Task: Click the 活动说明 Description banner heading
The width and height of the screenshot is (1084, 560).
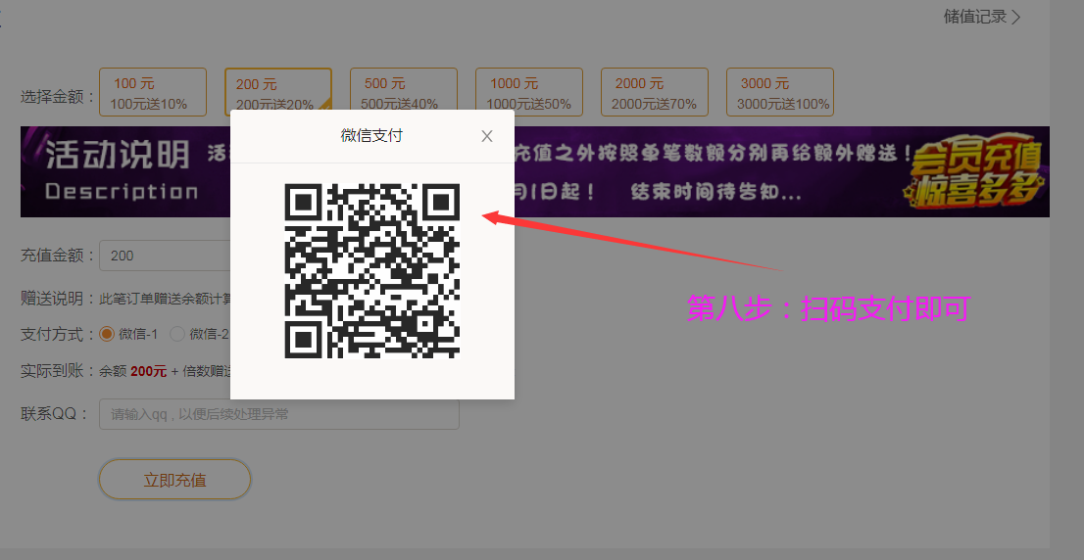Action: [x=118, y=170]
